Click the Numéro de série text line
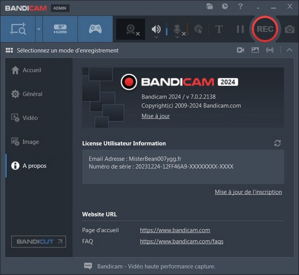The height and width of the screenshot is (275, 299). pyautogui.click(x=161, y=166)
